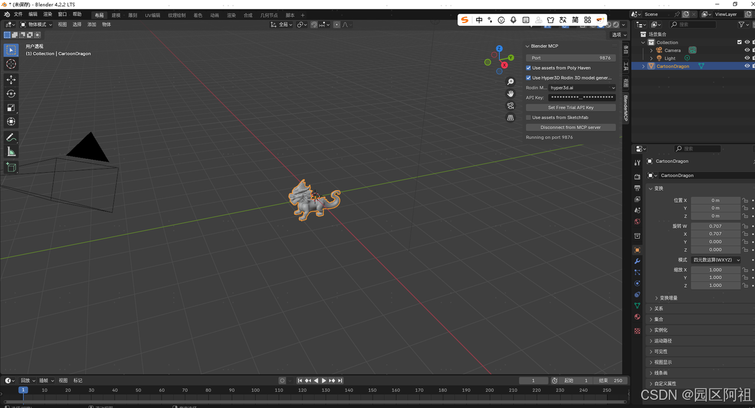Open rotation mode quaternion WXYZ dropdown
Screen dimensions: 755x408
[x=716, y=260]
